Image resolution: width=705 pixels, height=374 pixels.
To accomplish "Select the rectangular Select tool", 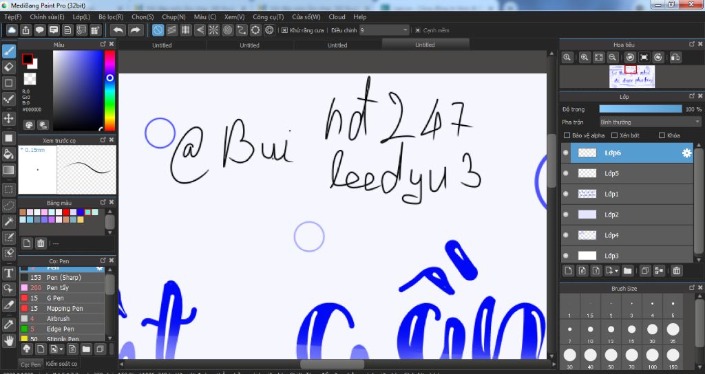I will coord(8,189).
